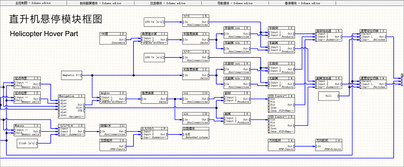The image size is (404, 167).
Task: Click the 总距摇杆 PWM-Inputs block
Action: click(x=113, y=144)
